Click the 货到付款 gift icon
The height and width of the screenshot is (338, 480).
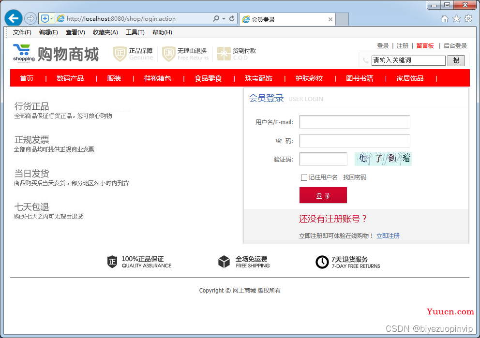click(224, 54)
